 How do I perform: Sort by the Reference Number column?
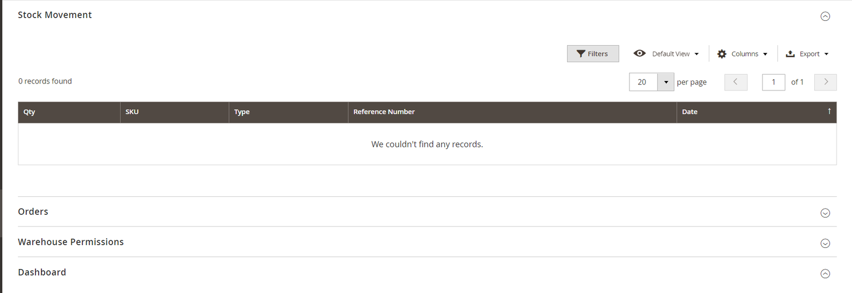512,112
